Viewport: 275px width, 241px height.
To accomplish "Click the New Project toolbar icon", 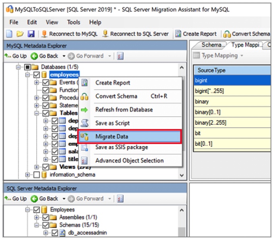I will tap(9, 34).
